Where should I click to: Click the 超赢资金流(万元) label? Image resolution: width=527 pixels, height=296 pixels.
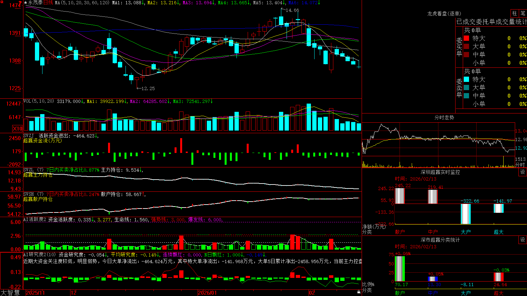[x=42, y=141]
